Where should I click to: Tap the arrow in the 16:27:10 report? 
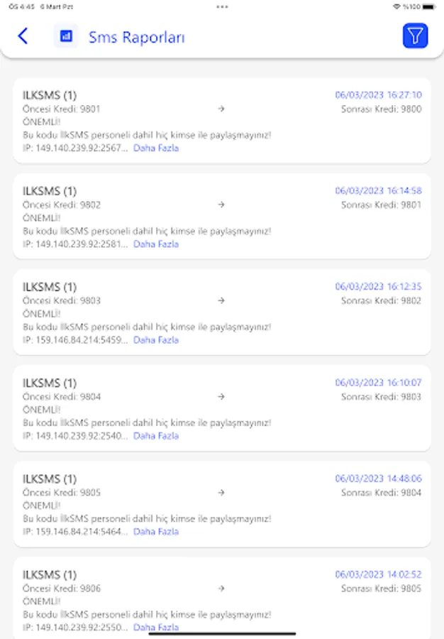point(221,109)
